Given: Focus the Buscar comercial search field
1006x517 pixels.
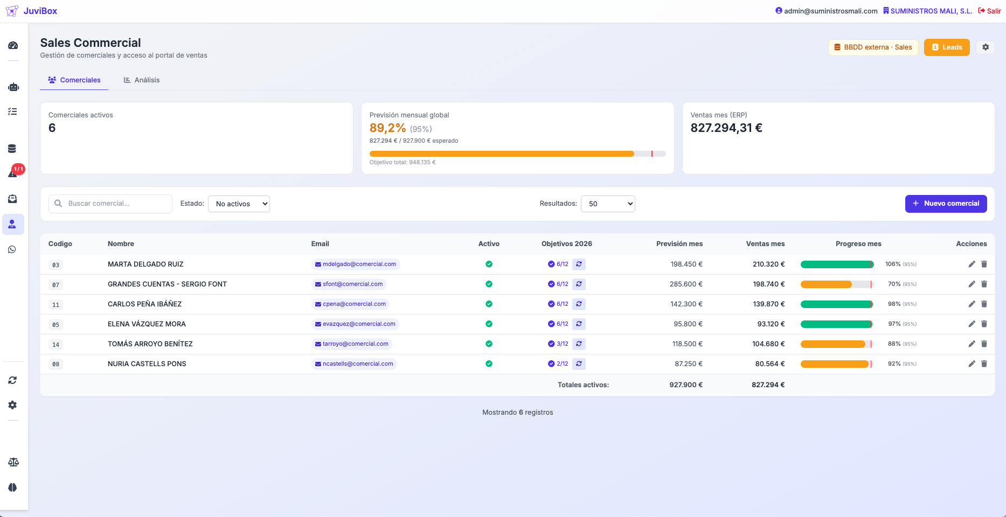Looking at the screenshot, I should (110, 204).
